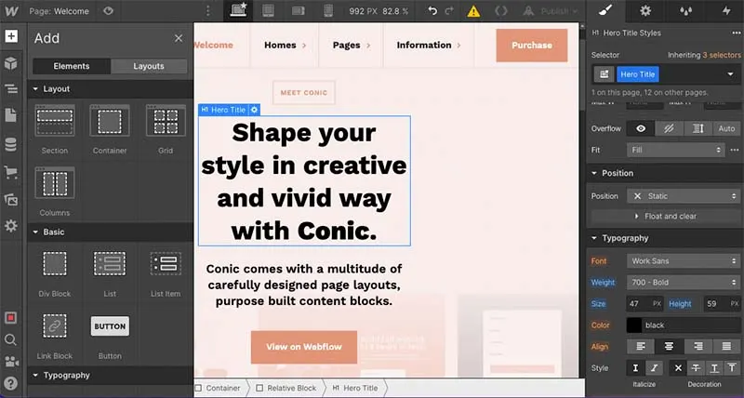Switch to mobile portrait breakpoint
The width and height of the screenshot is (744, 398).
328,11
